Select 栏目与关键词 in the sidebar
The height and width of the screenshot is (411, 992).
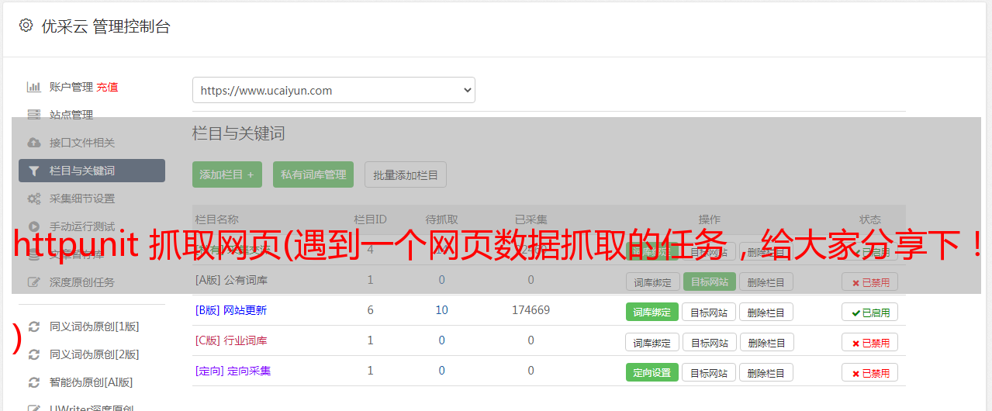coord(92,171)
